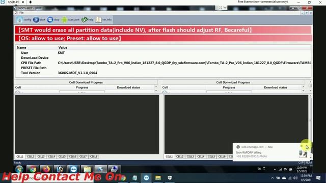Viewport: 326px width, 183px height.
Task: Select CELL3 tab in left panel
Action: (x=41, y=157)
